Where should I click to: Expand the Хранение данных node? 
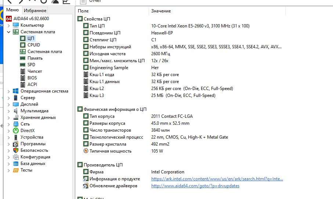coord(9,118)
